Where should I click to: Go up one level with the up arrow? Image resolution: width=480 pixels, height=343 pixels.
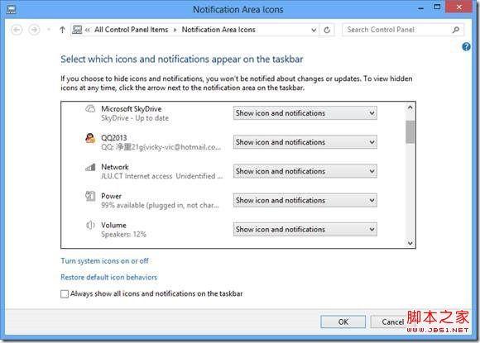pyautogui.click(x=62, y=30)
